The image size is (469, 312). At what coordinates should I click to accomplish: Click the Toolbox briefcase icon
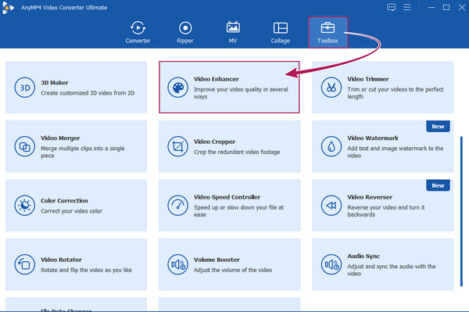tap(328, 28)
